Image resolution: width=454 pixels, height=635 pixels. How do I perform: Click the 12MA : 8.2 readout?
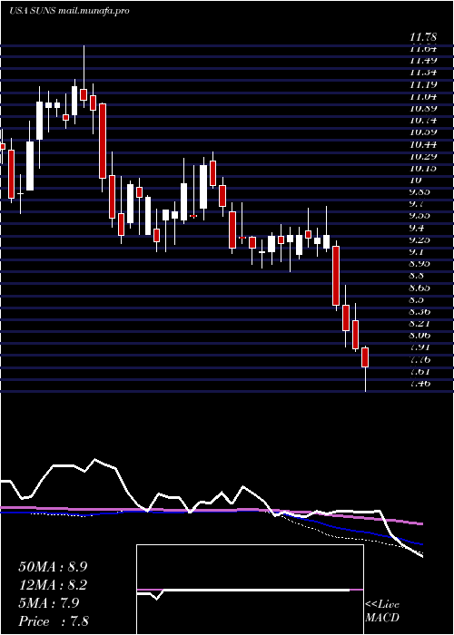(53, 585)
